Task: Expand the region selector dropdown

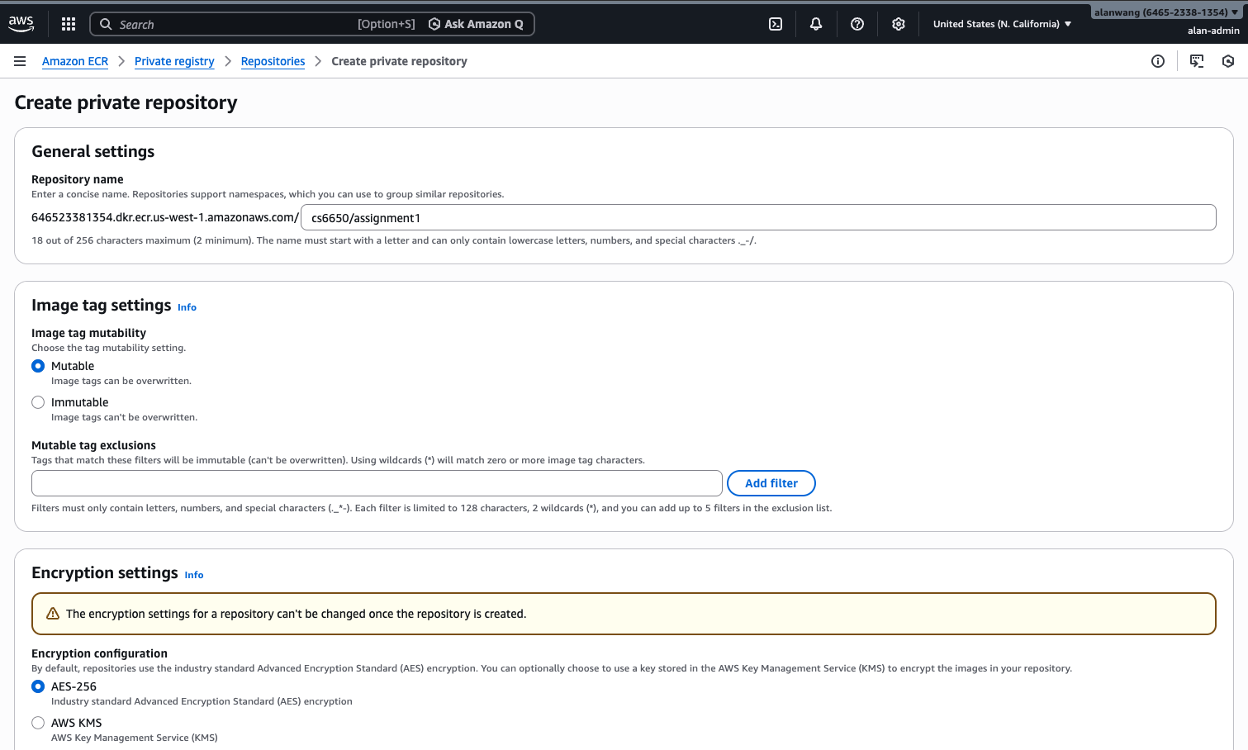Action: click(1002, 24)
